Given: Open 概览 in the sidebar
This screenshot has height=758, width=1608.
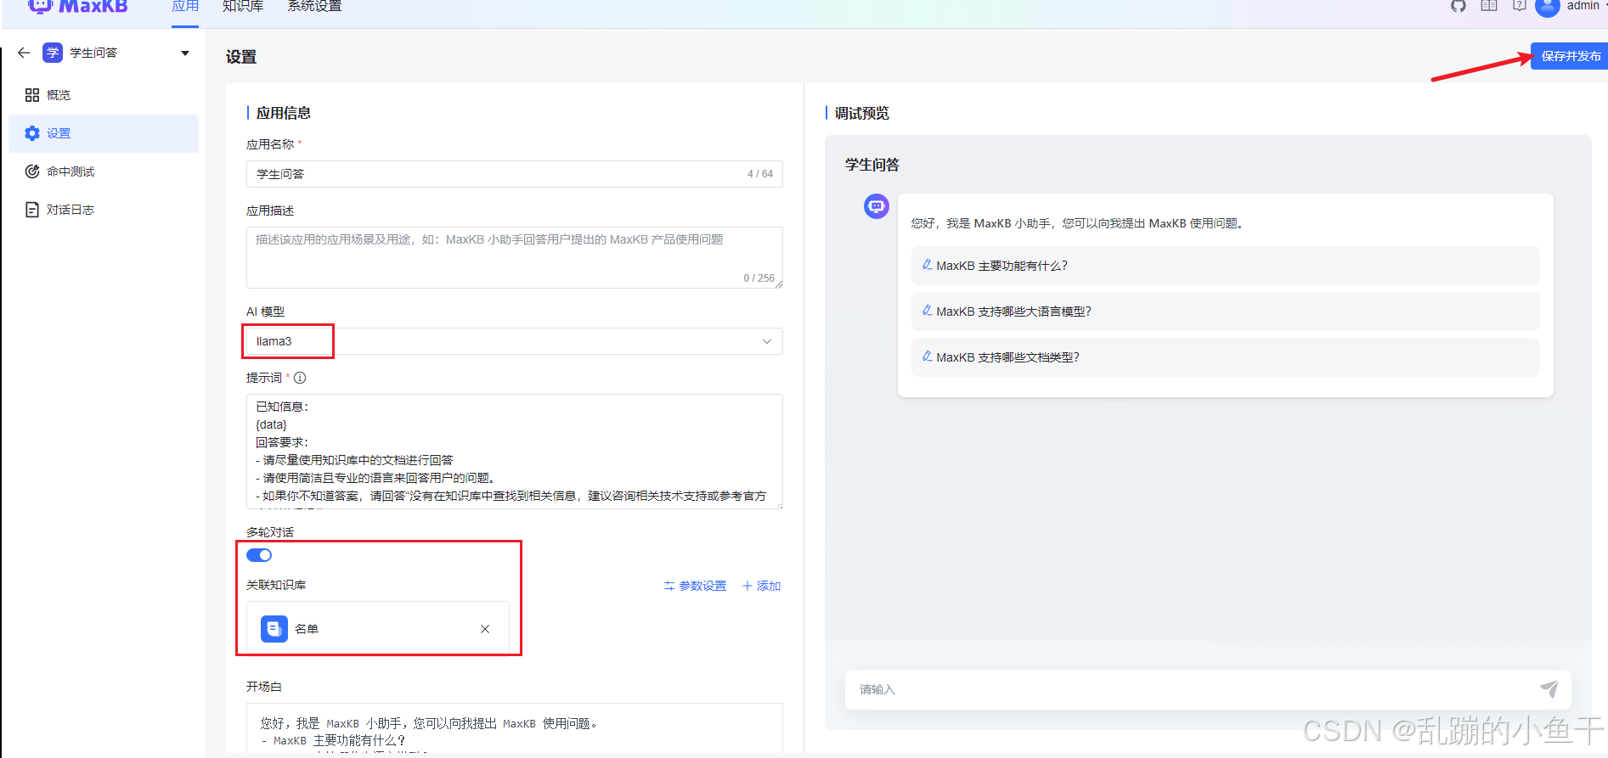Looking at the screenshot, I should [x=104, y=95].
